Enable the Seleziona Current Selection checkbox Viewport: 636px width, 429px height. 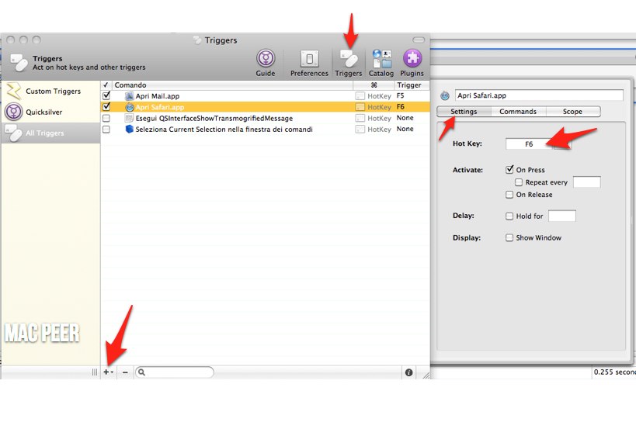tap(106, 130)
